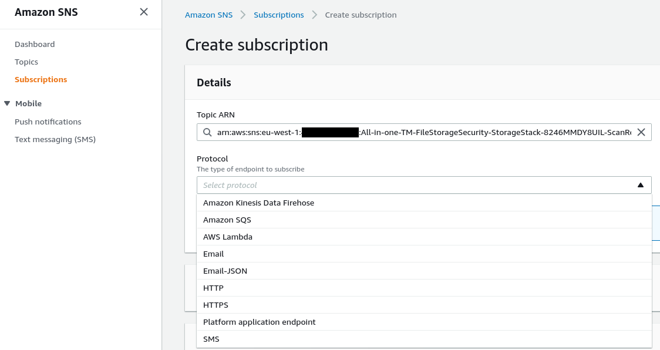Open Dashboard in the sidebar

click(x=35, y=44)
